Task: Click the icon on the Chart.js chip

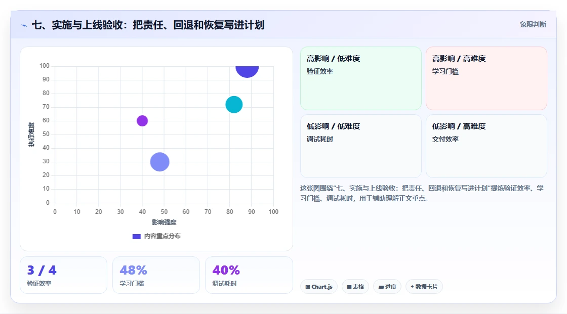Action: tap(308, 287)
